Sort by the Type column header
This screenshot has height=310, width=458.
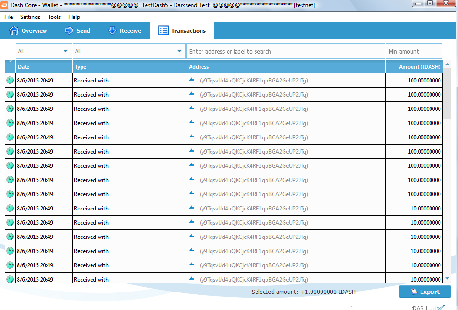coord(129,67)
